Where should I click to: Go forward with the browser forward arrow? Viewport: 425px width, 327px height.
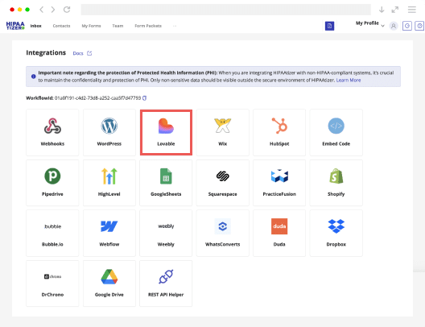click(x=53, y=10)
